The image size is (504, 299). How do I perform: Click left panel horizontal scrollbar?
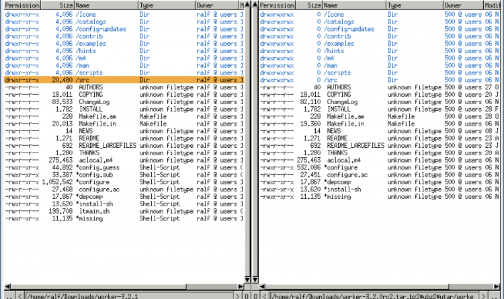(x=121, y=287)
